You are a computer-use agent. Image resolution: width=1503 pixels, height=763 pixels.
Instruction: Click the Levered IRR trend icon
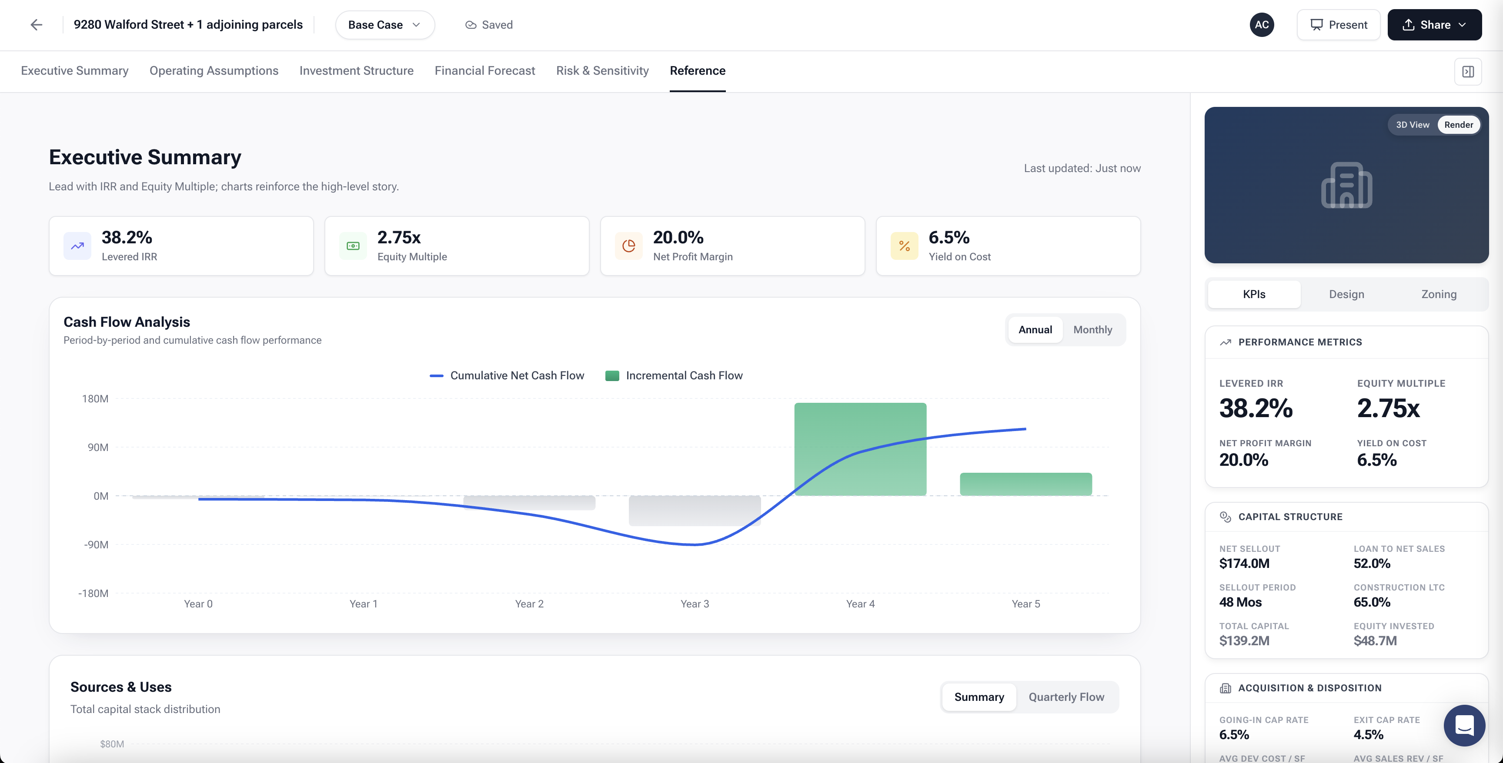[77, 246]
